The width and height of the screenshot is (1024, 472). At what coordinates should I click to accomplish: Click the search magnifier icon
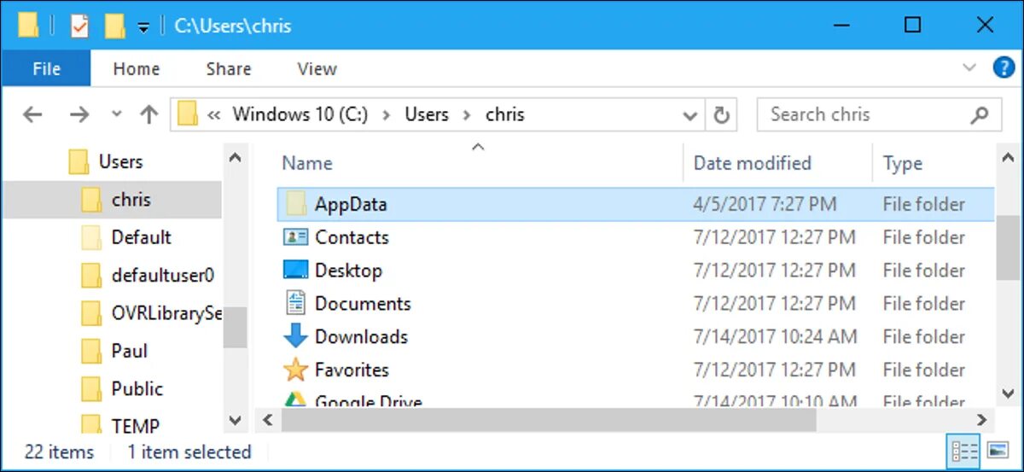click(x=980, y=114)
